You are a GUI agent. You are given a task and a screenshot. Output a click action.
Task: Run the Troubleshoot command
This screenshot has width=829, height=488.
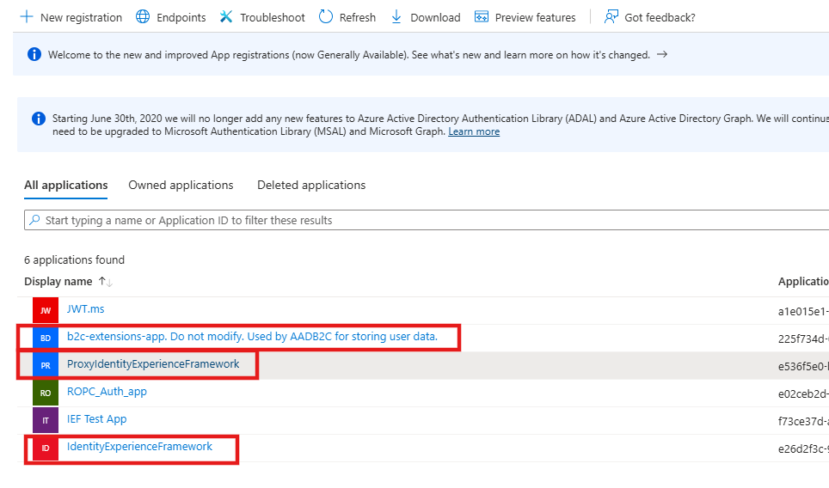click(262, 17)
